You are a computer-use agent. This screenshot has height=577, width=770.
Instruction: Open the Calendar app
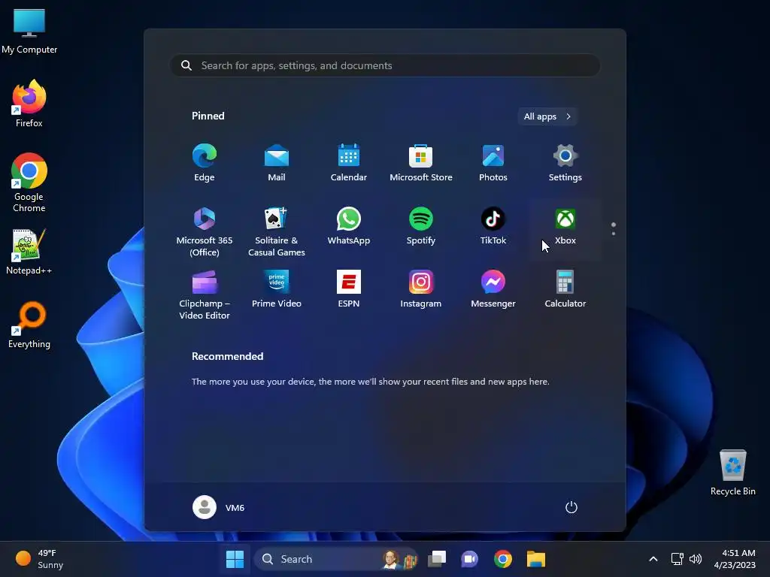click(349, 163)
